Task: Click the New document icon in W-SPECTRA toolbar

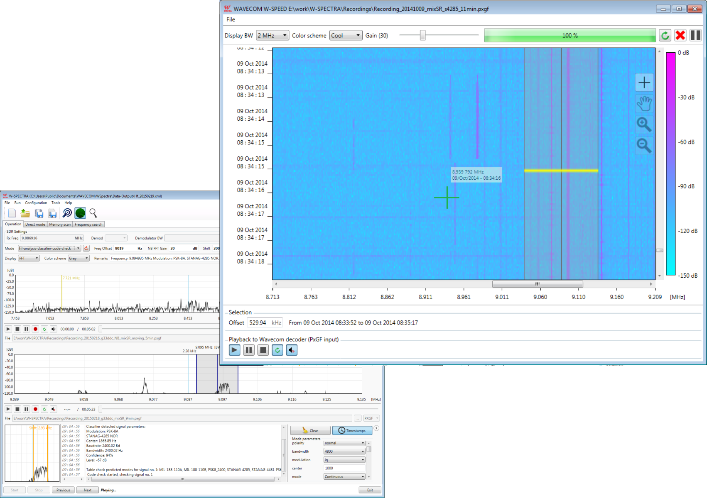Action: tap(12, 213)
